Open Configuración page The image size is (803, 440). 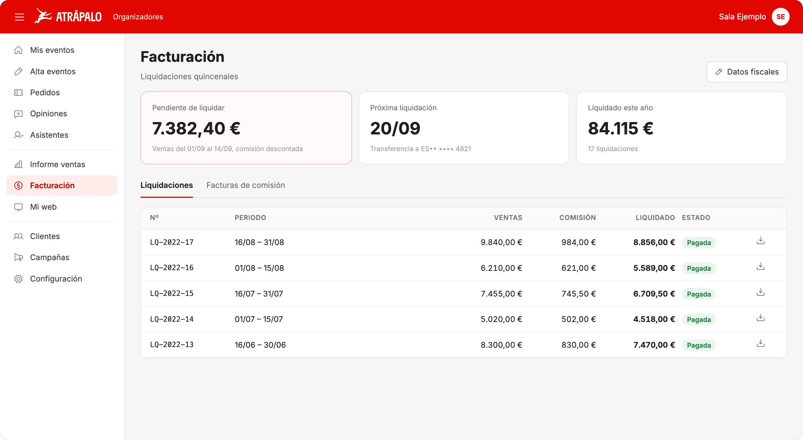pos(62,279)
